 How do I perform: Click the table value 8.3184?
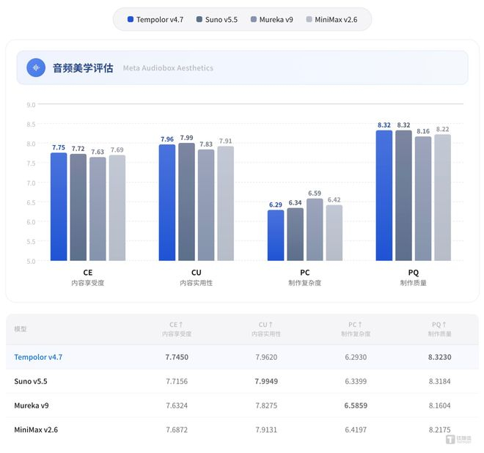click(x=439, y=381)
